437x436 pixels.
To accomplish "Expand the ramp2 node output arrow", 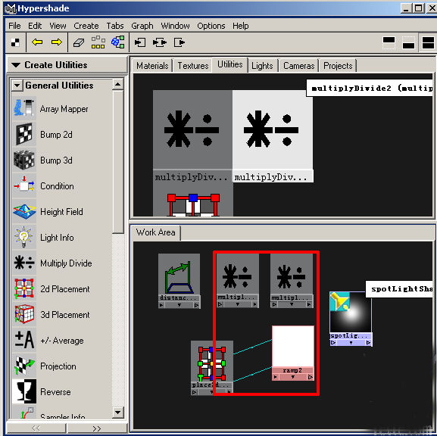I will pyautogui.click(x=311, y=377).
